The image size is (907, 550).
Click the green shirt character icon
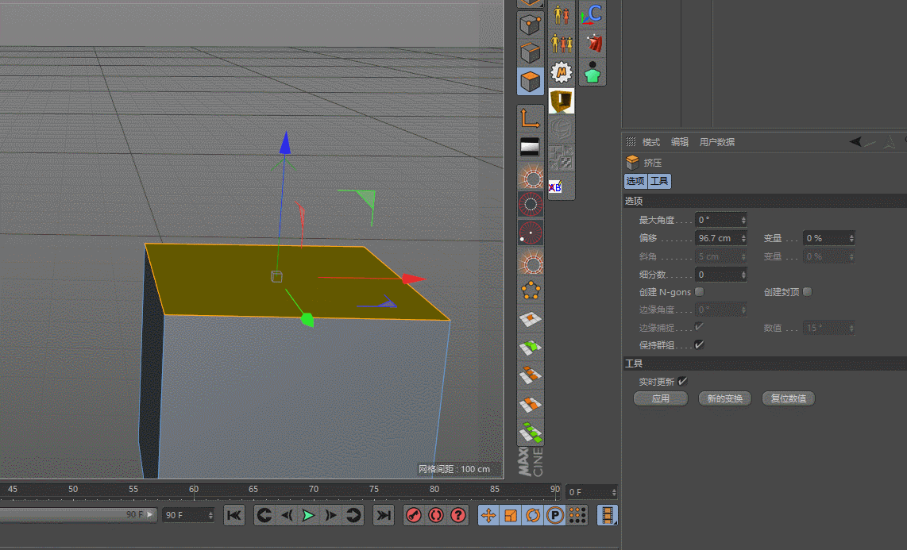pyautogui.click(x=592, y=72)
